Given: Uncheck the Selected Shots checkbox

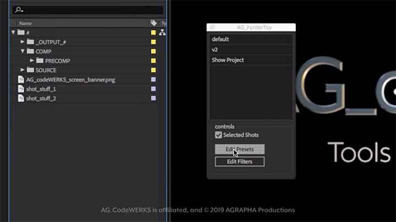Looking at the screenshot, I should click(x=218, y=135).
